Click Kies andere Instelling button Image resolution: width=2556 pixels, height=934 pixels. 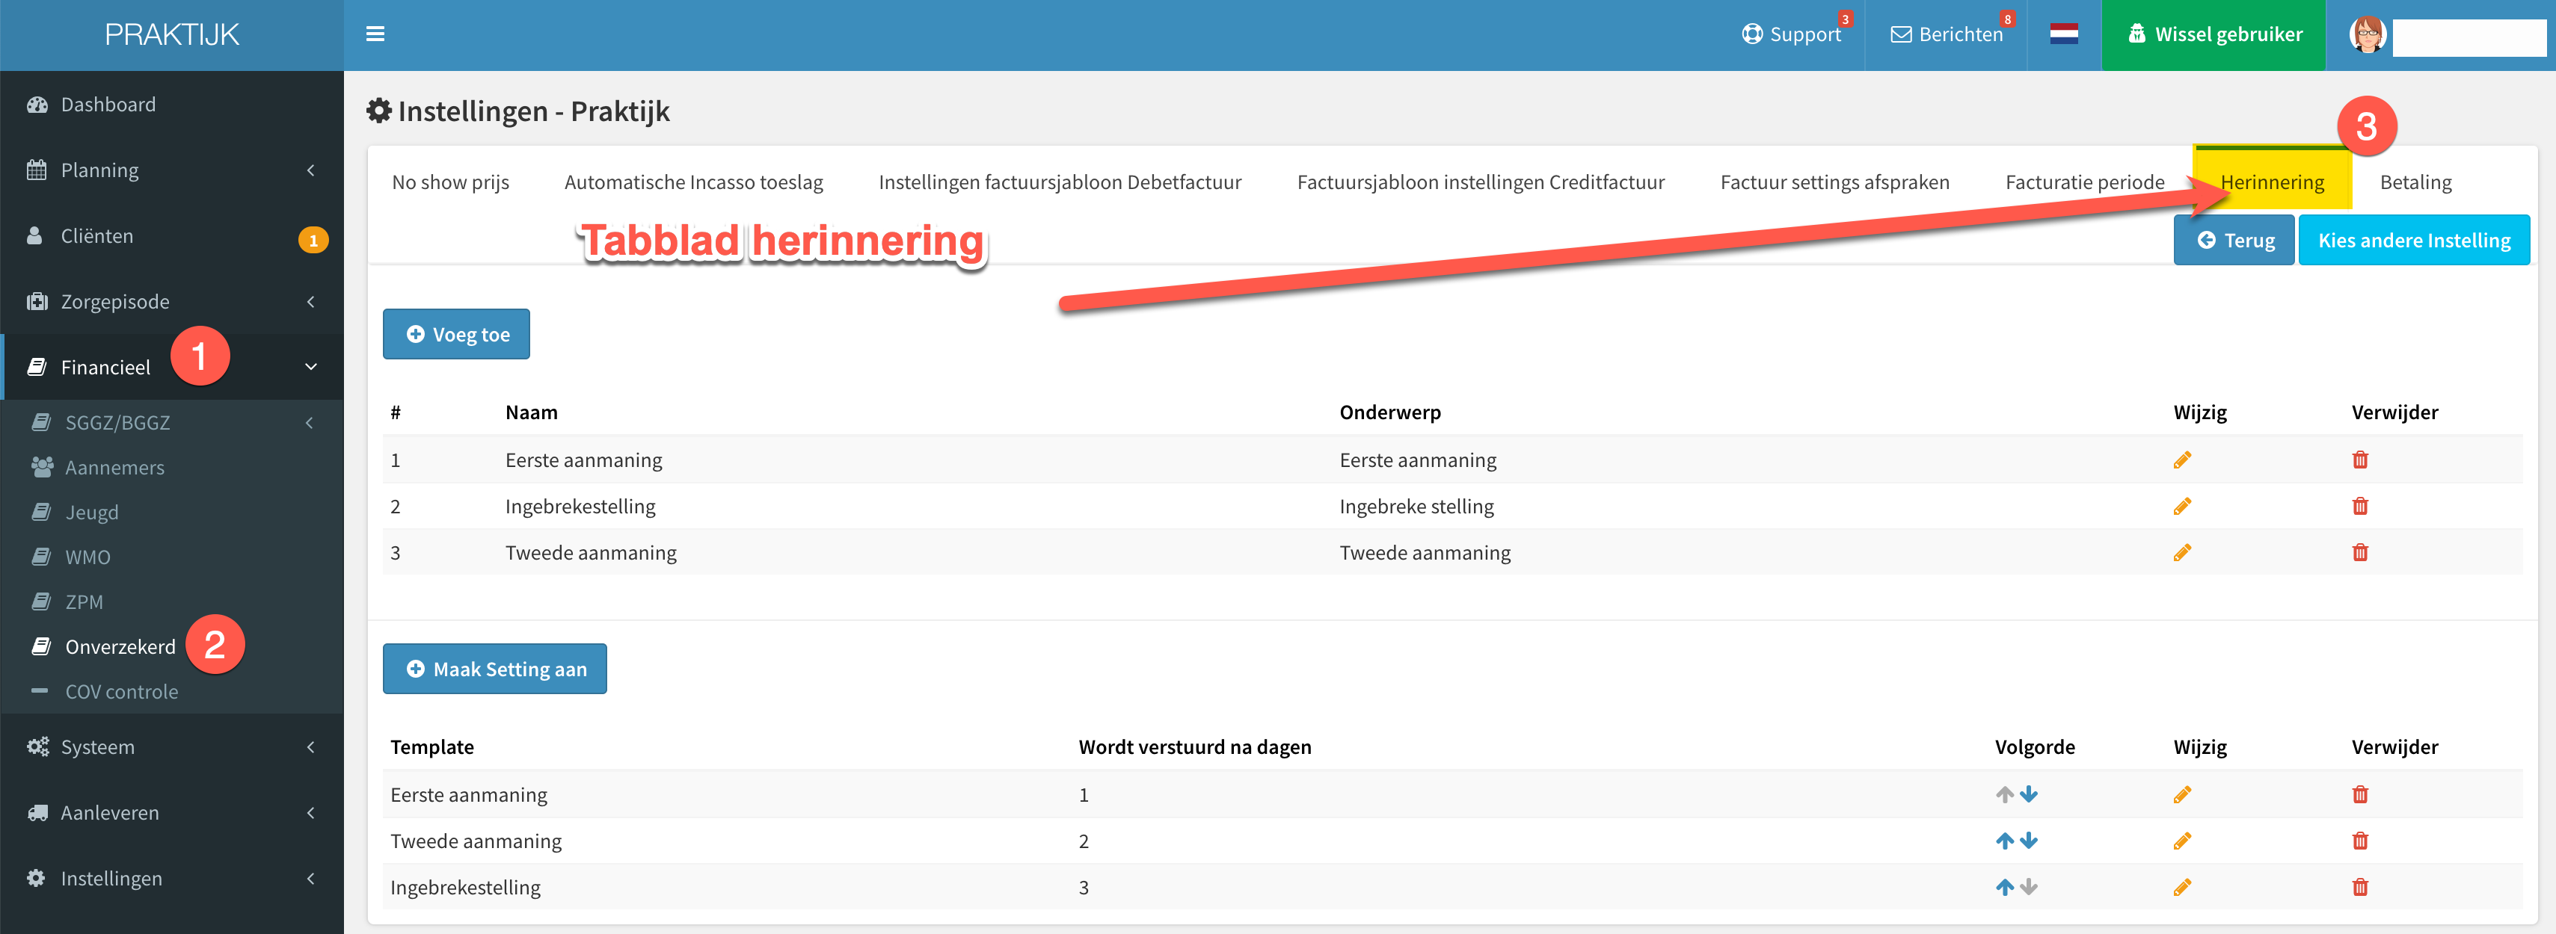point(2414,240)
